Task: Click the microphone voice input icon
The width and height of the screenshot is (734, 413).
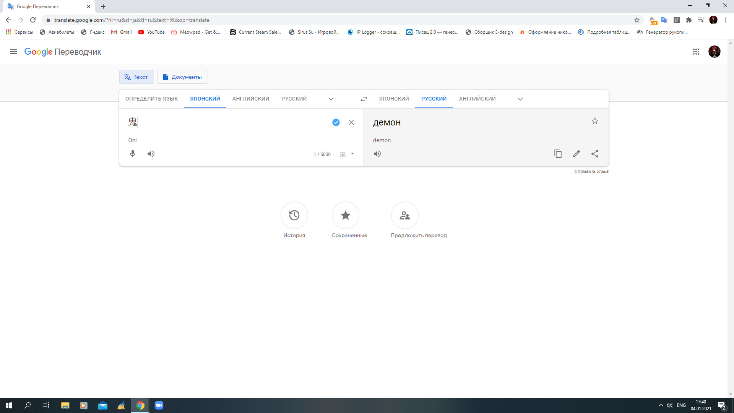Action: [133, 154]
